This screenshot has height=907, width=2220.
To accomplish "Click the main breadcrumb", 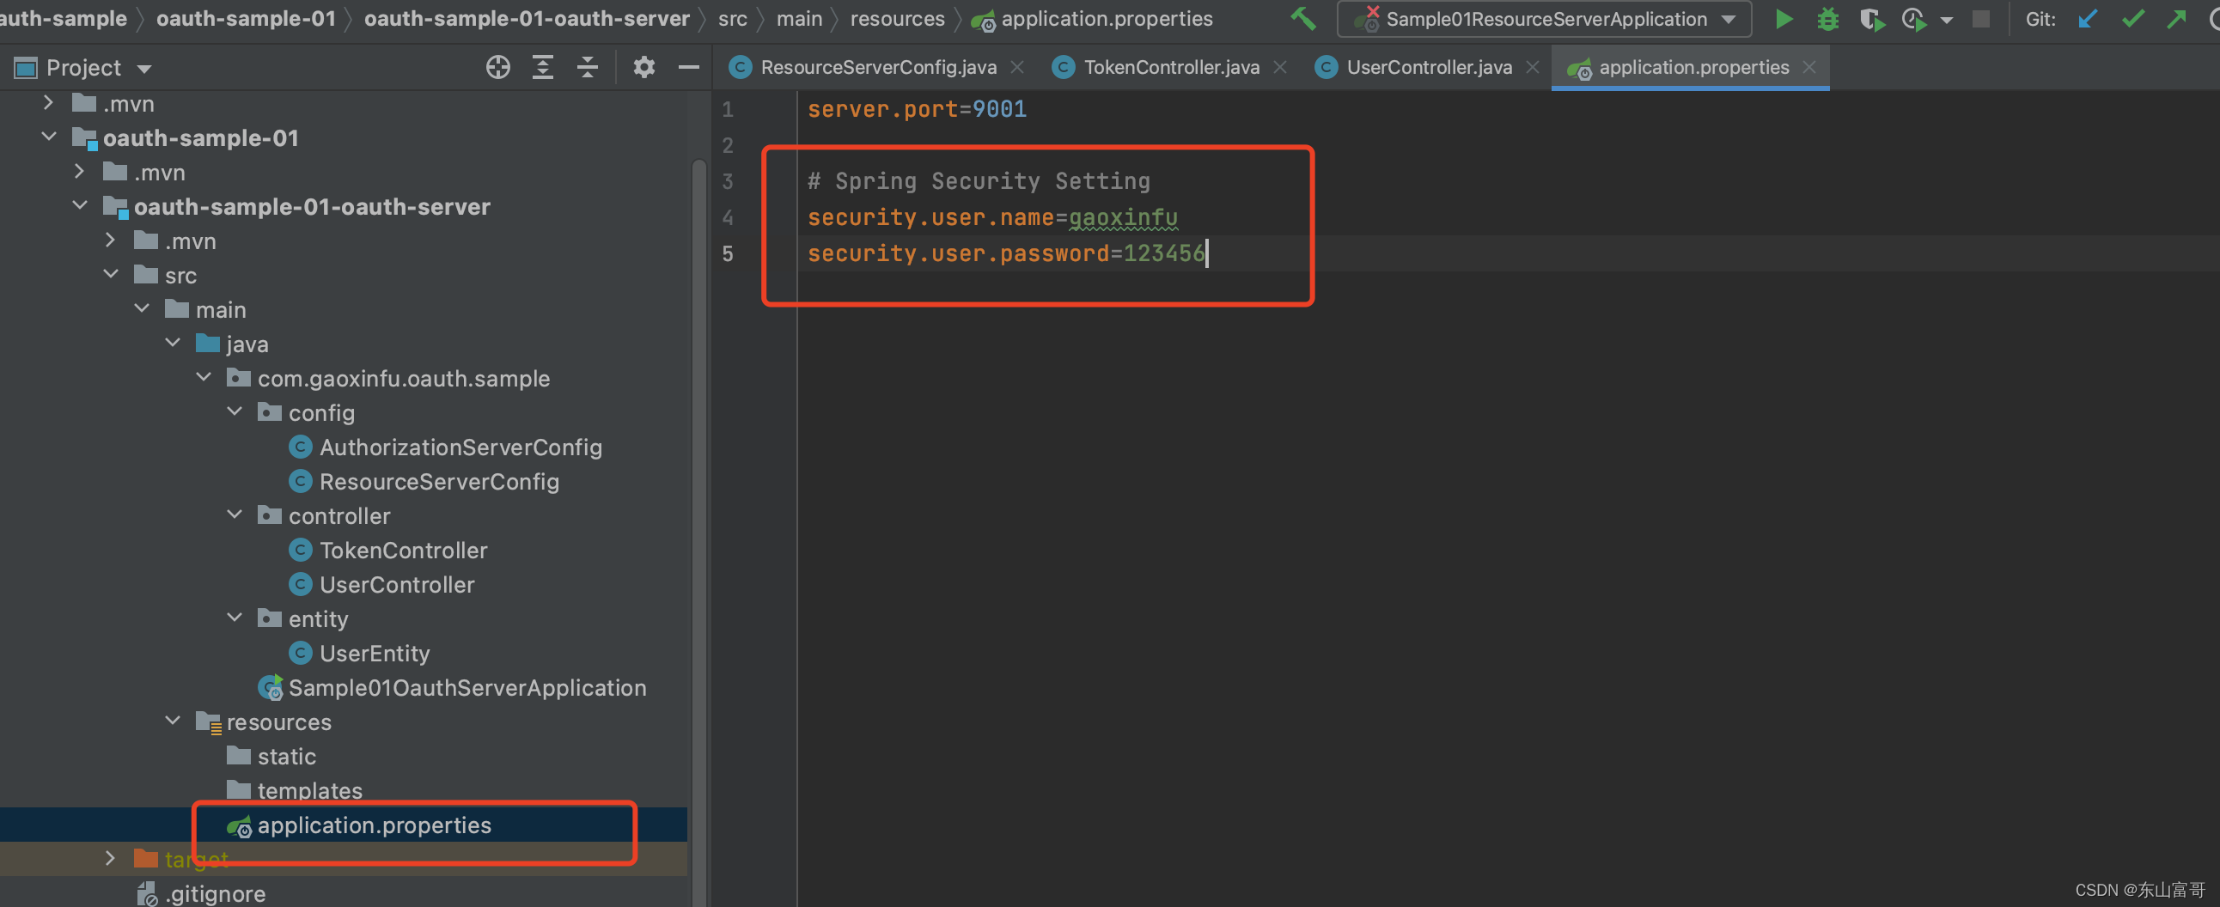I will click(x=799, y=19).
